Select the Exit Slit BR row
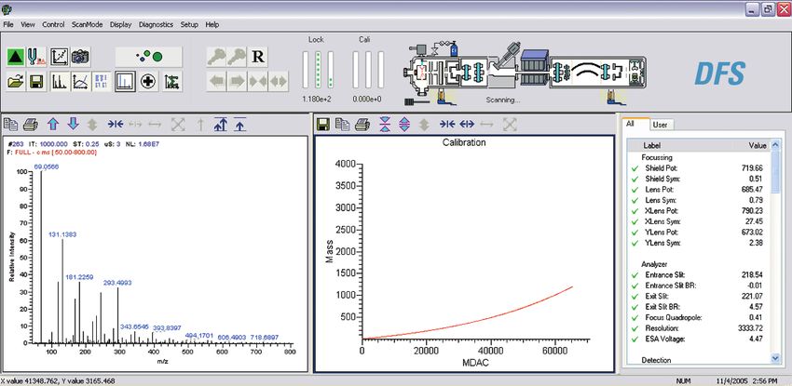The height and width of the screenshot is (386, 792). point(700,306)
